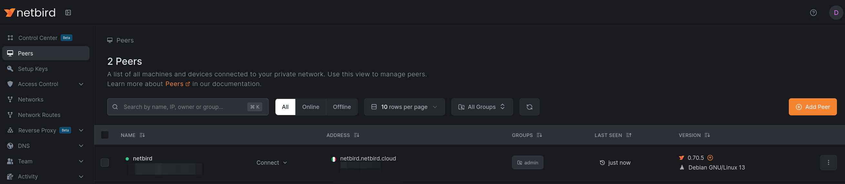Screen dimensions: 845x184
Task: Sort by the Version column
Action: [x=694, y=135]
